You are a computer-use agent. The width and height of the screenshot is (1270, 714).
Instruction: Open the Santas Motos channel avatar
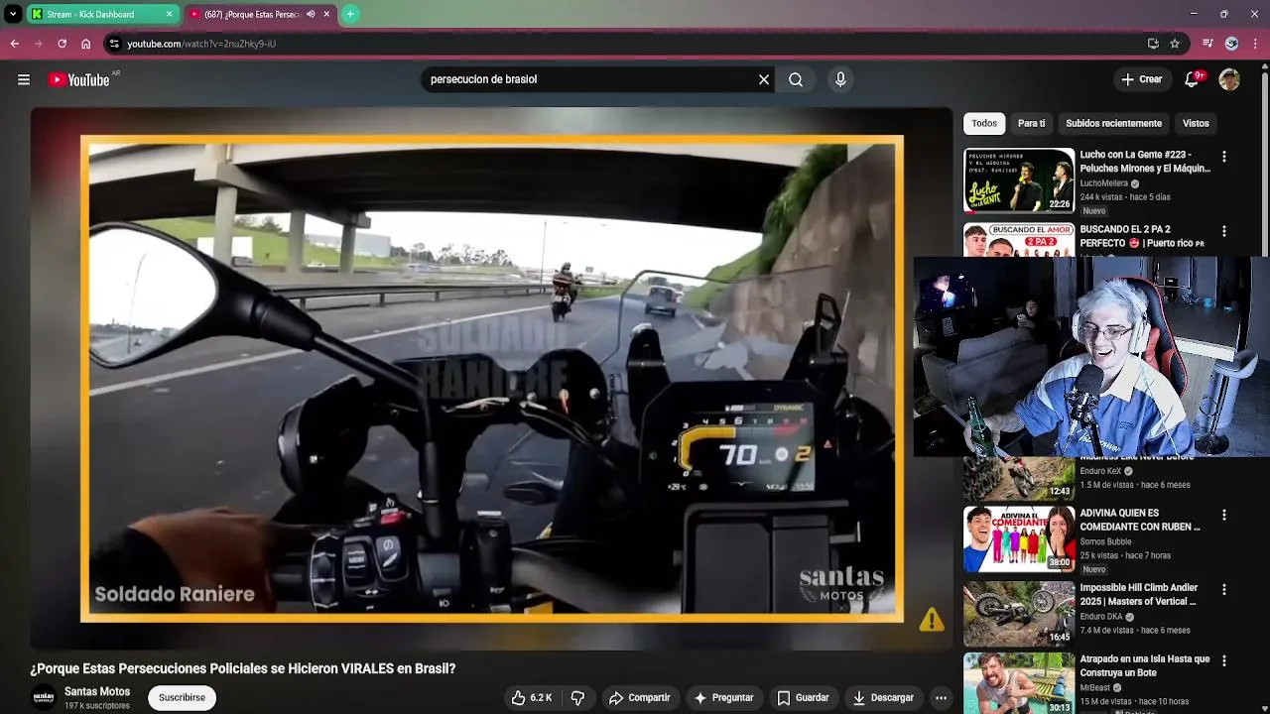click(44, 697)
